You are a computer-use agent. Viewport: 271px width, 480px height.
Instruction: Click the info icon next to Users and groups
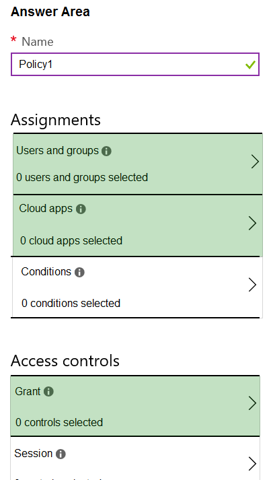click(x=106, y=151)
